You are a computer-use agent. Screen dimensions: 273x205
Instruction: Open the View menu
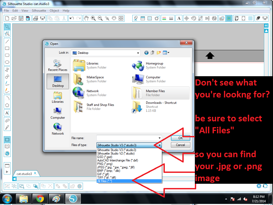pos(25,11)
